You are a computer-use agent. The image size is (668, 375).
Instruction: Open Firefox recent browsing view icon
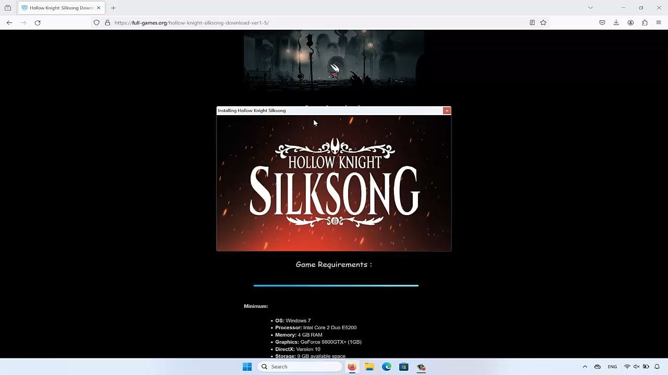tap(8, 8)
